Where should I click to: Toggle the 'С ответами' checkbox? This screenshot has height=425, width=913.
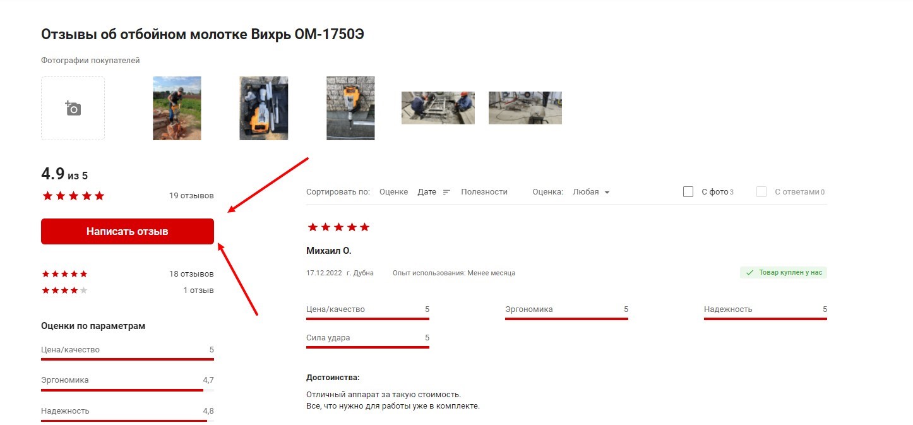(761, 192)
